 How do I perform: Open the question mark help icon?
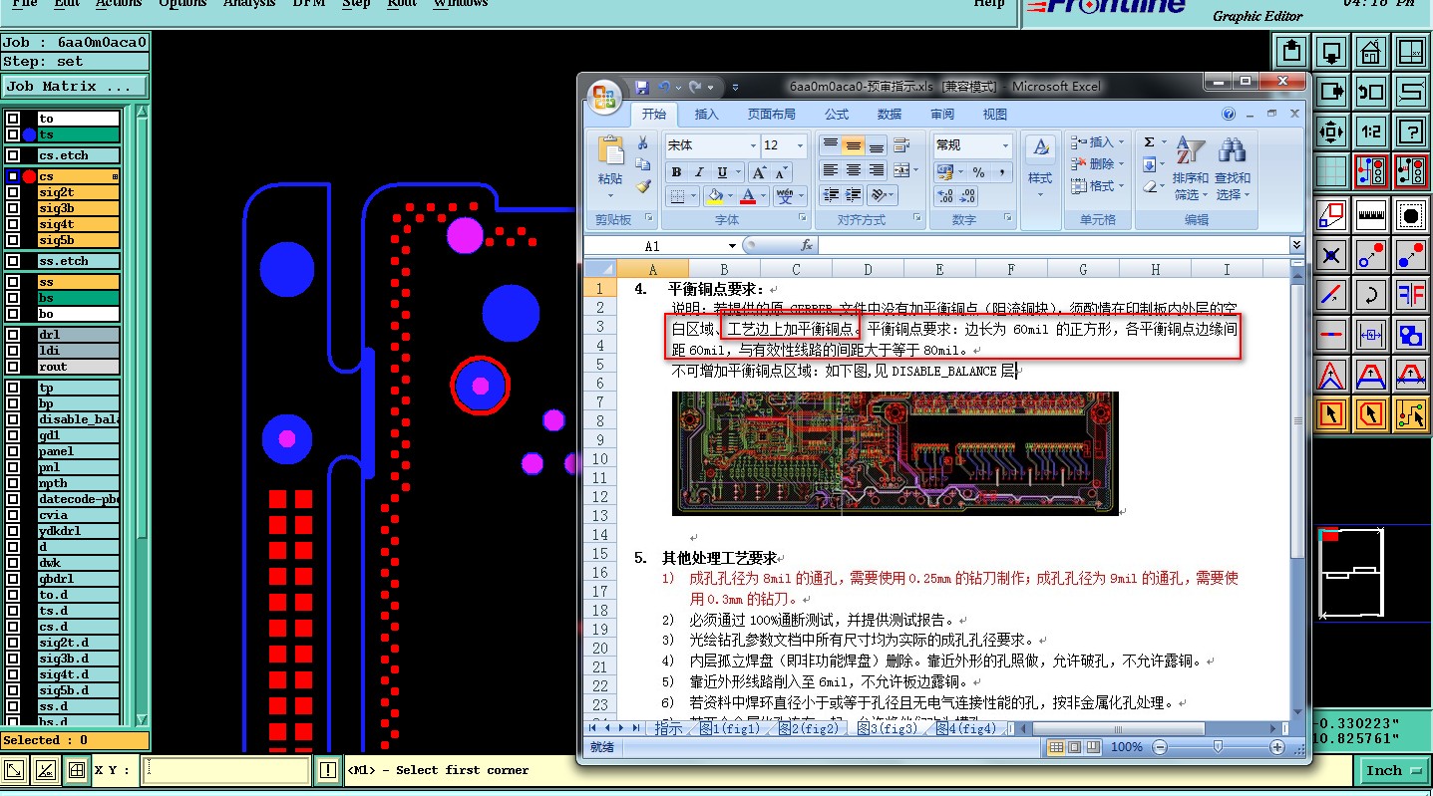point(1412,131)
